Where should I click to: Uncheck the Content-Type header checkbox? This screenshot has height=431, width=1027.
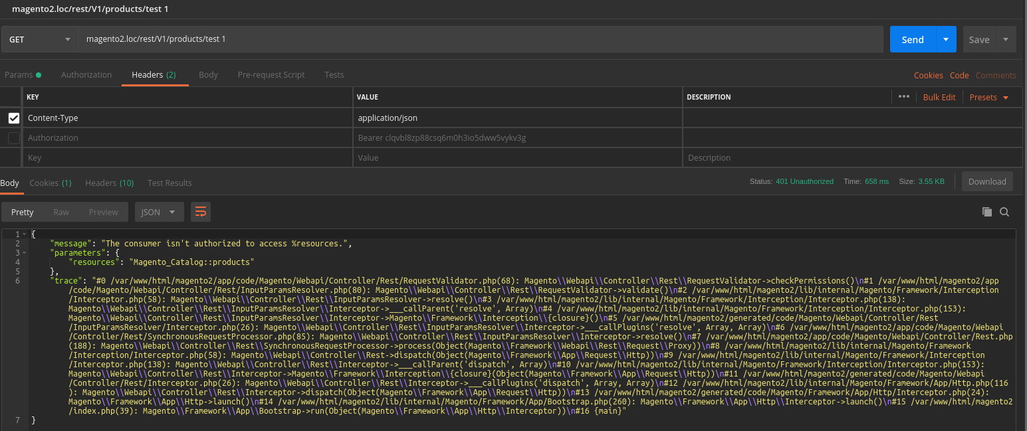[x=13, y=118]
